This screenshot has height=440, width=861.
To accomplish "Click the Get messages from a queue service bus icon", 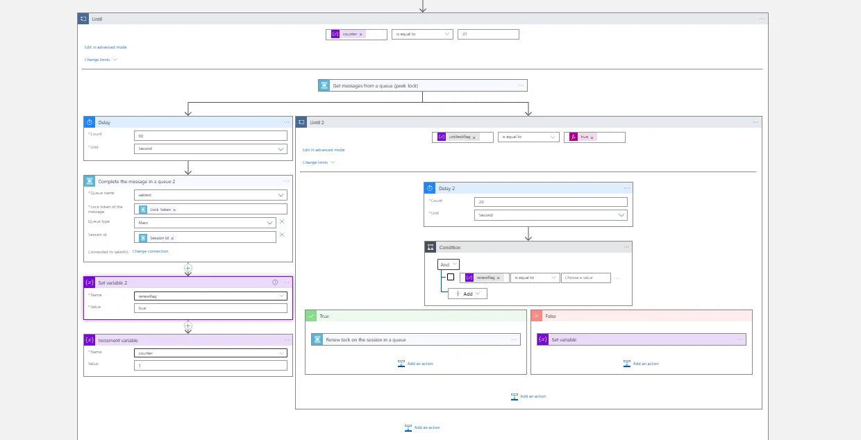I will [324, 85].
